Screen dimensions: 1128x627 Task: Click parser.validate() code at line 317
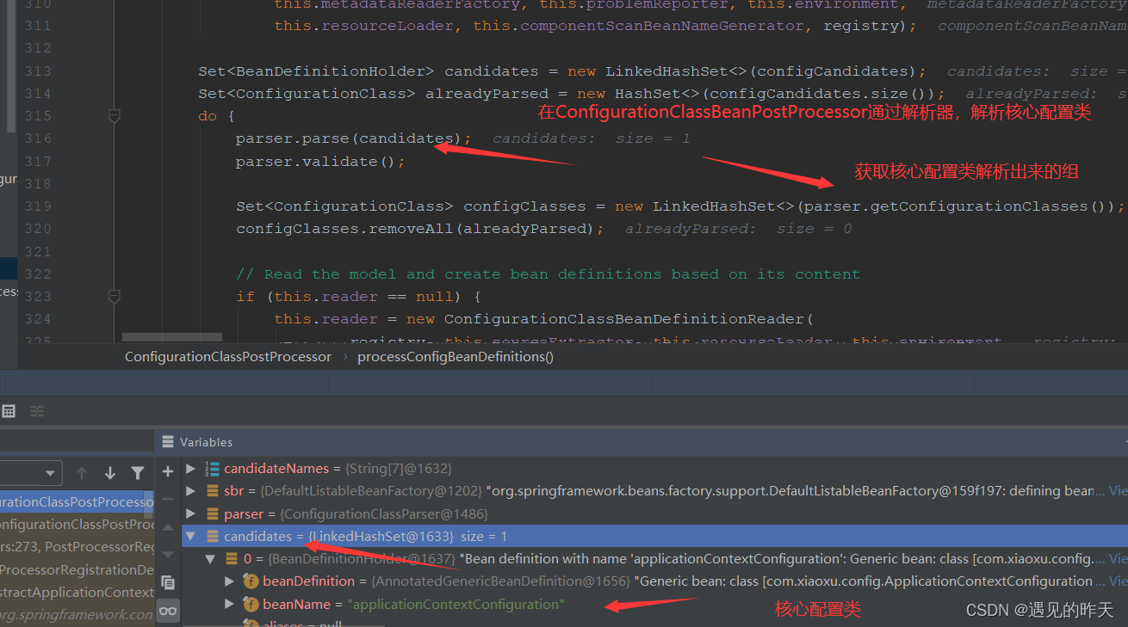tap(320, 162)
